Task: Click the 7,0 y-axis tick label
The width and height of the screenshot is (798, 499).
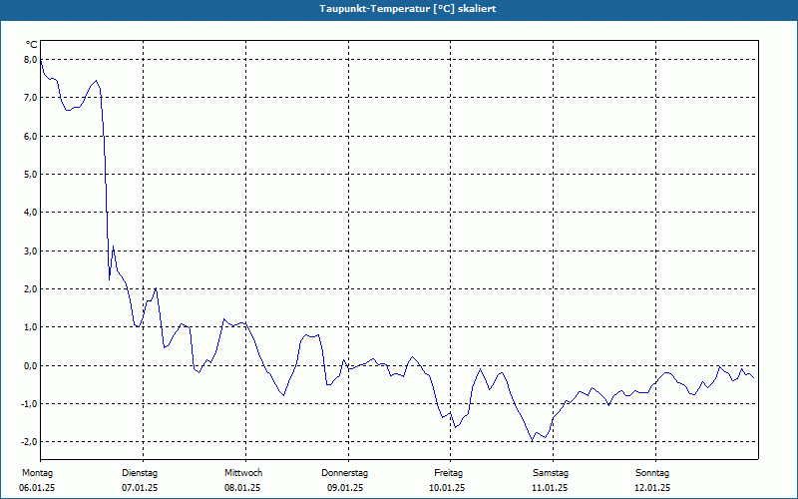Action: [x=31, y=98]
